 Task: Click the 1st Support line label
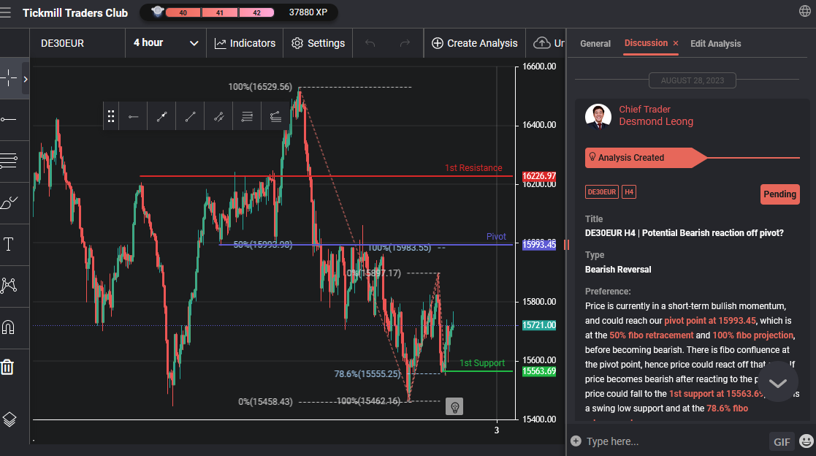point(482,362)
